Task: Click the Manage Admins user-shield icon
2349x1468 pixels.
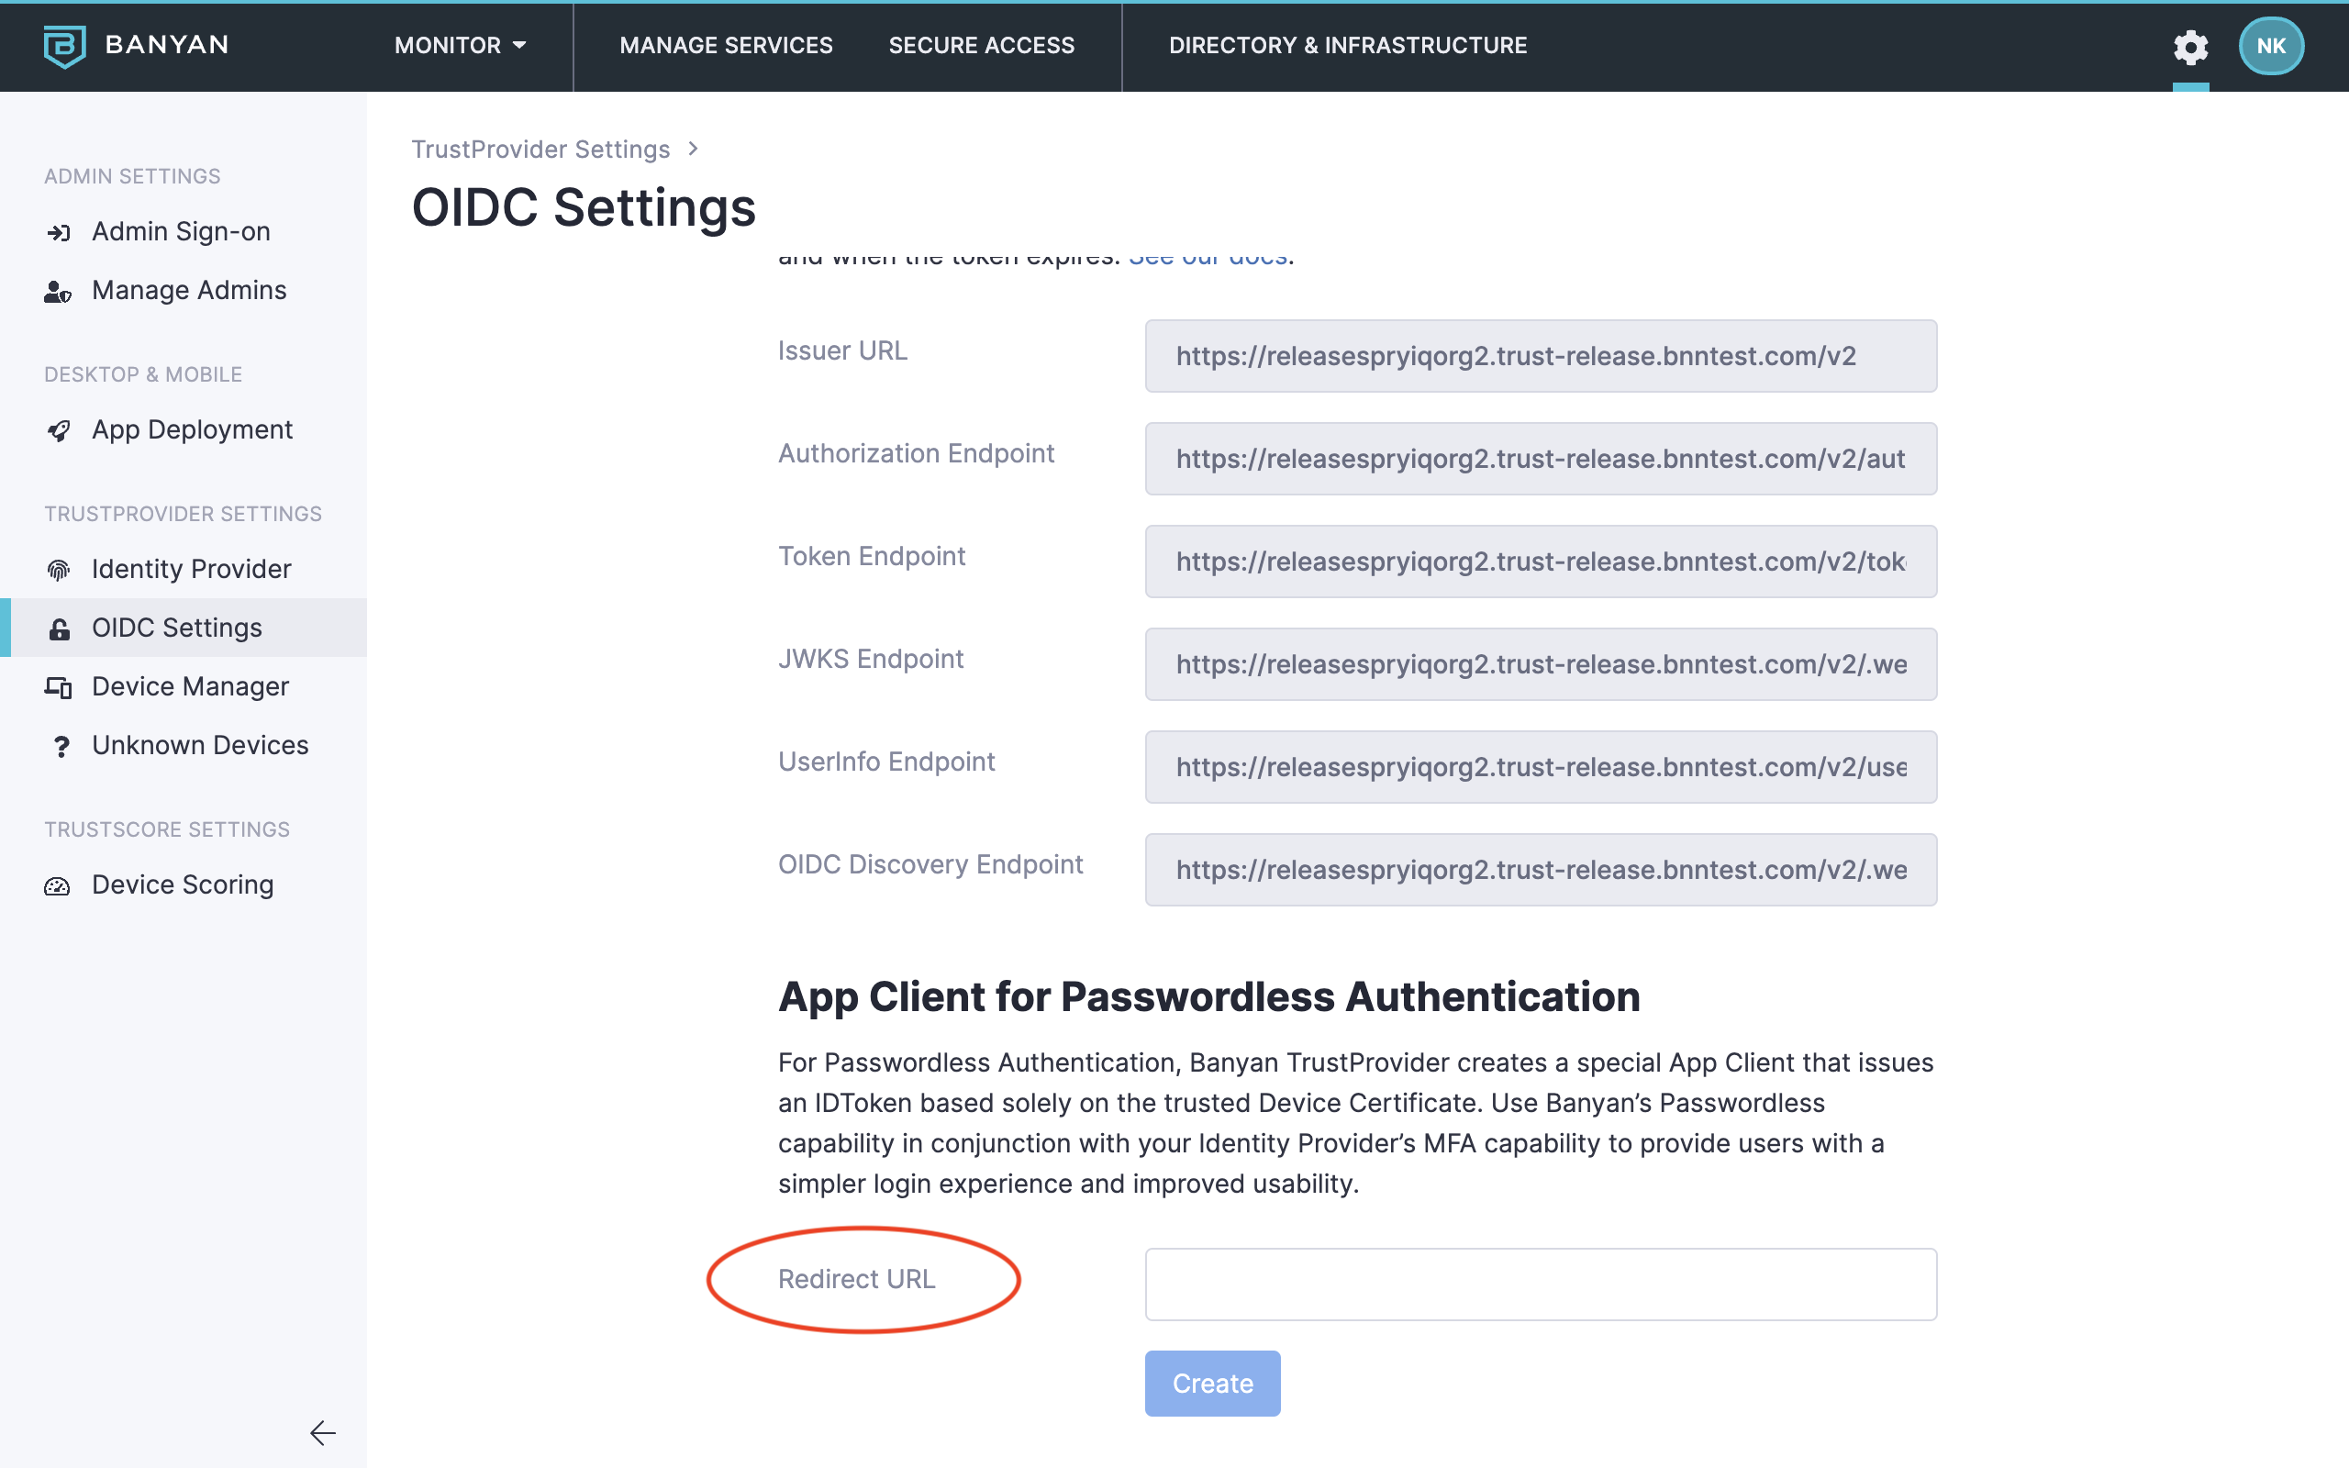Action: 58,291
